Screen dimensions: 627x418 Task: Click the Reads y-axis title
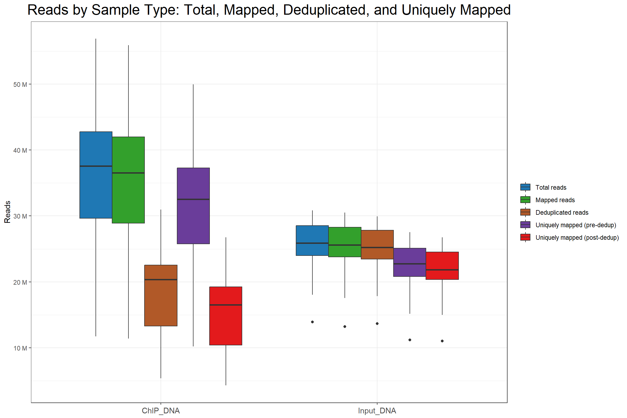pyautogui.click(x=7, y=212)
